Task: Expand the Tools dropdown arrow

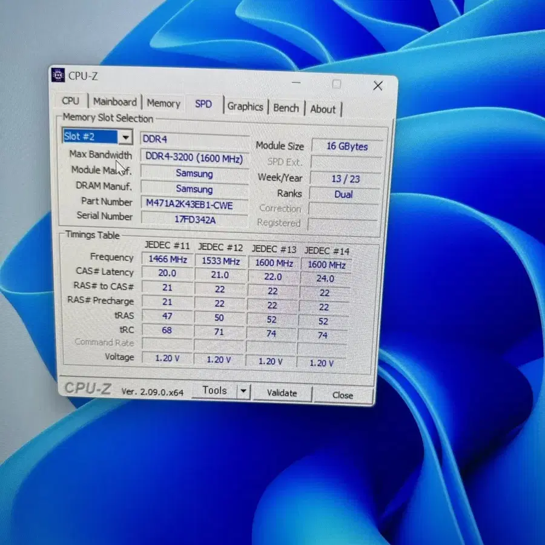Action: point(243,391)
